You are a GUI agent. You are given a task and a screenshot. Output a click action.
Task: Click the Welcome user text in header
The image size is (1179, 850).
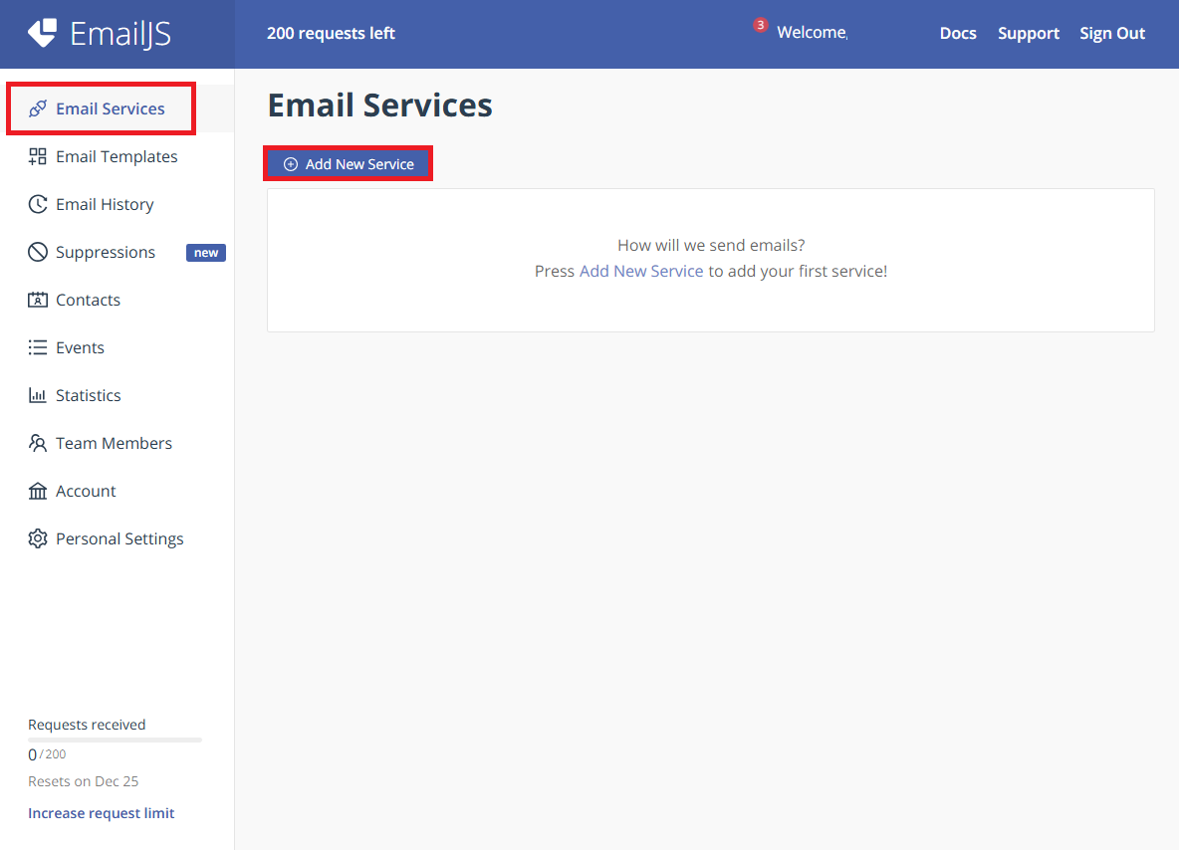pyautogui.click(x=813, y=32)
